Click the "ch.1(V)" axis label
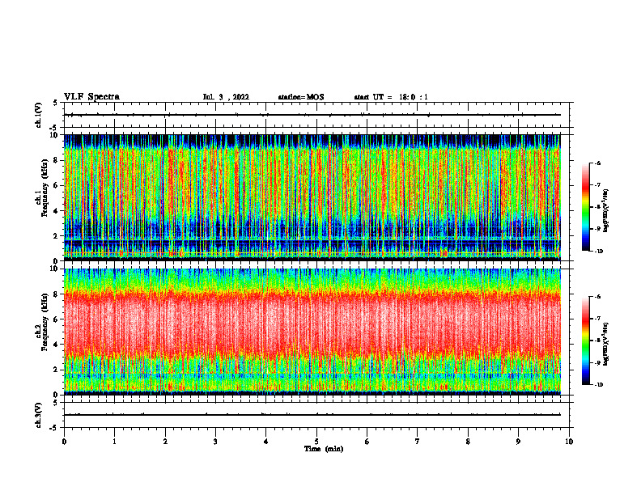The width and height of the screenshot is (641, 495). coord(39,115)
